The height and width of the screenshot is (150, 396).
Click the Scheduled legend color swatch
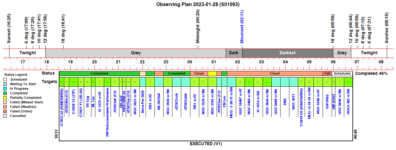coord(5,79)
